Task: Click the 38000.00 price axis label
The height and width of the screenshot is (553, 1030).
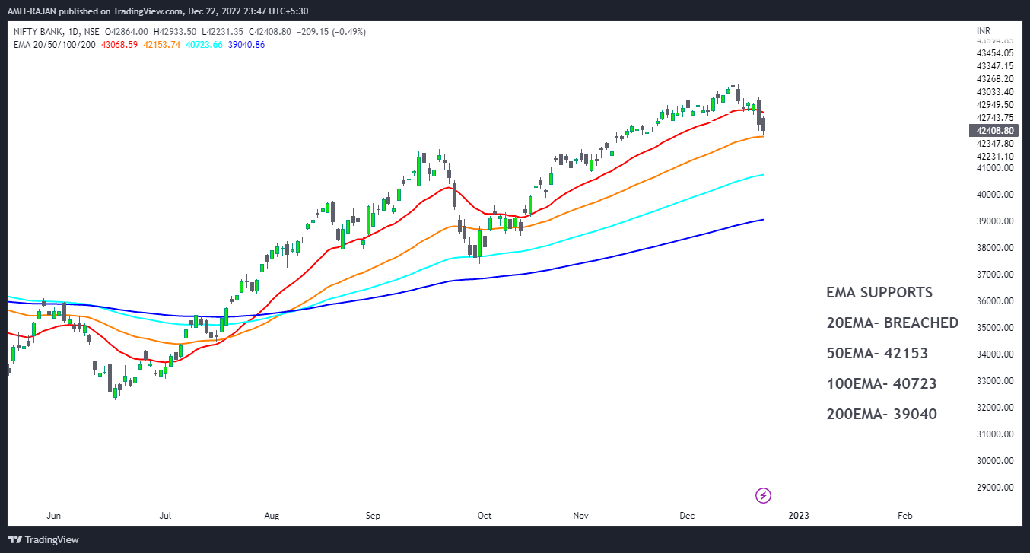Action: pyautogui.click(x=995, y=248)
